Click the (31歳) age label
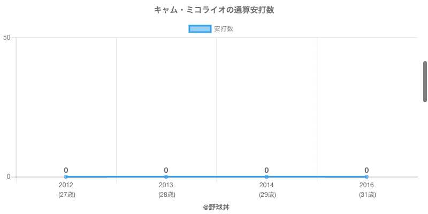The image size is (428, 214). [x=367, y=195]
